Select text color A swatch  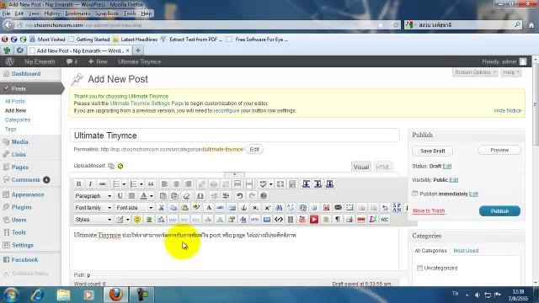144,196
